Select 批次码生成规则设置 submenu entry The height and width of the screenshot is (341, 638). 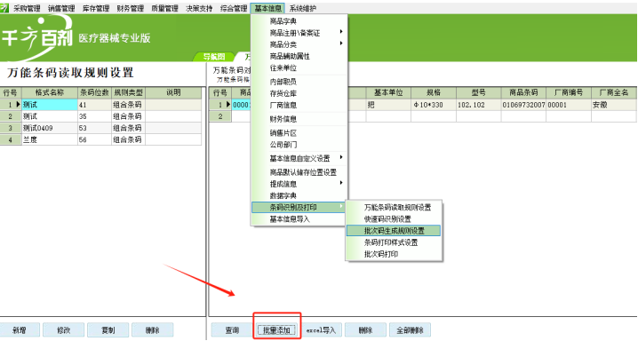[394, 231]
